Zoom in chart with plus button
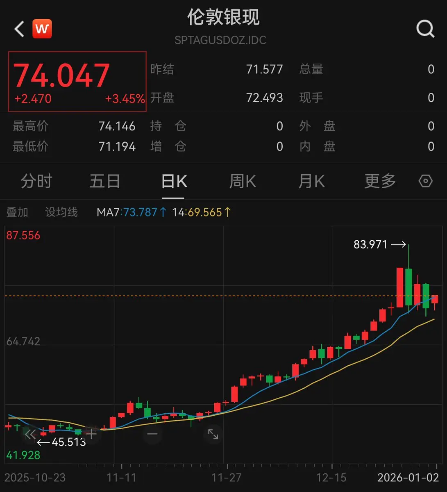 (x=91, y=434)
